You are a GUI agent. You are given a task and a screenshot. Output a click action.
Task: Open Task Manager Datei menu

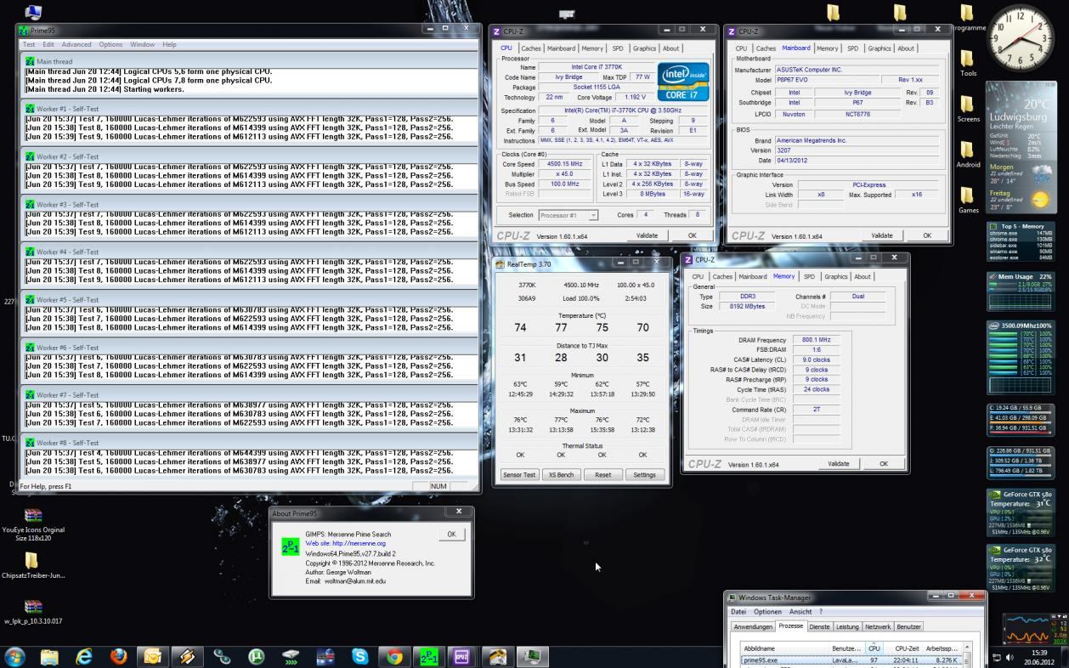click(x=738, y=612)
